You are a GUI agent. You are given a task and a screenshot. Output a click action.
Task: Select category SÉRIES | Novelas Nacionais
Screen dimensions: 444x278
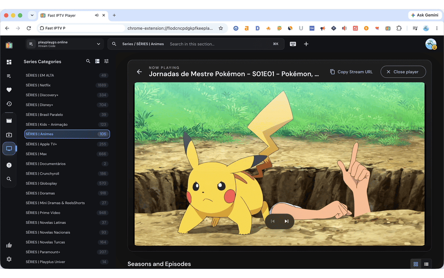coord(67,232)
